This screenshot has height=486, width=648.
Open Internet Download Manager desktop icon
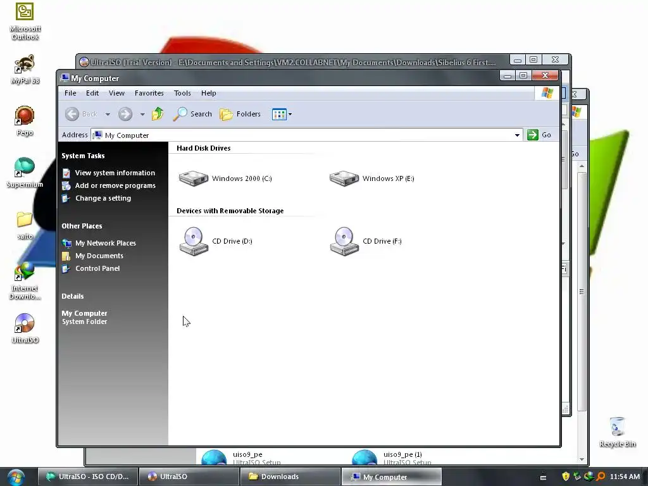tap(25, 281)
